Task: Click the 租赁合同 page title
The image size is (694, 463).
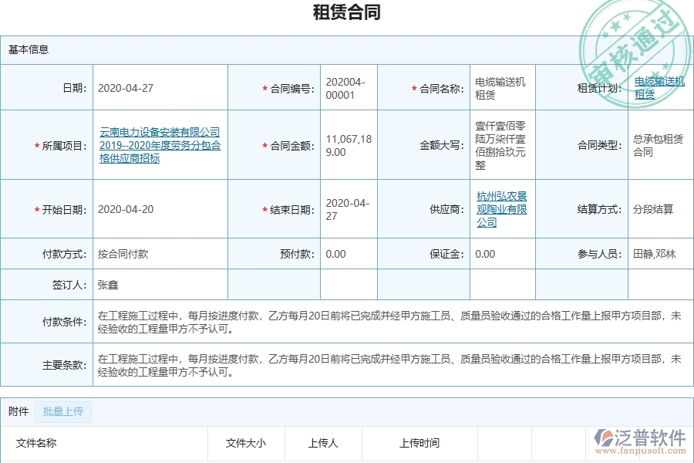Action: (x=346, y=12)
